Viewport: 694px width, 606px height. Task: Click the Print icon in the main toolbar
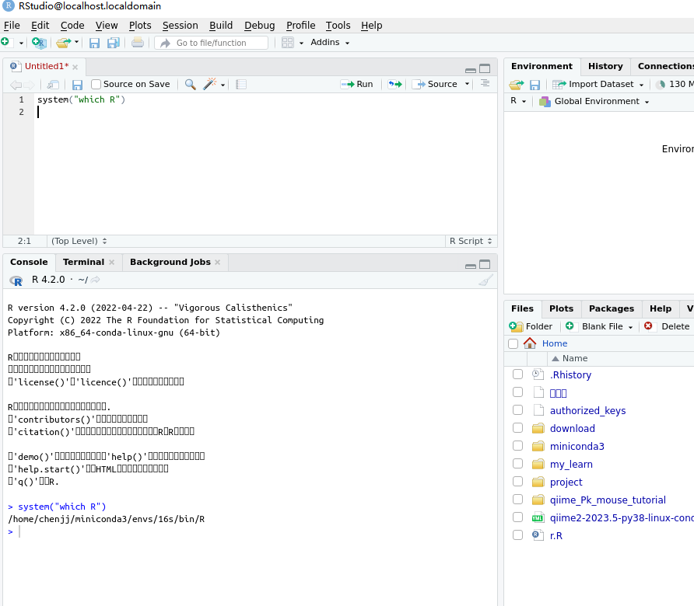tap(136, 44)
